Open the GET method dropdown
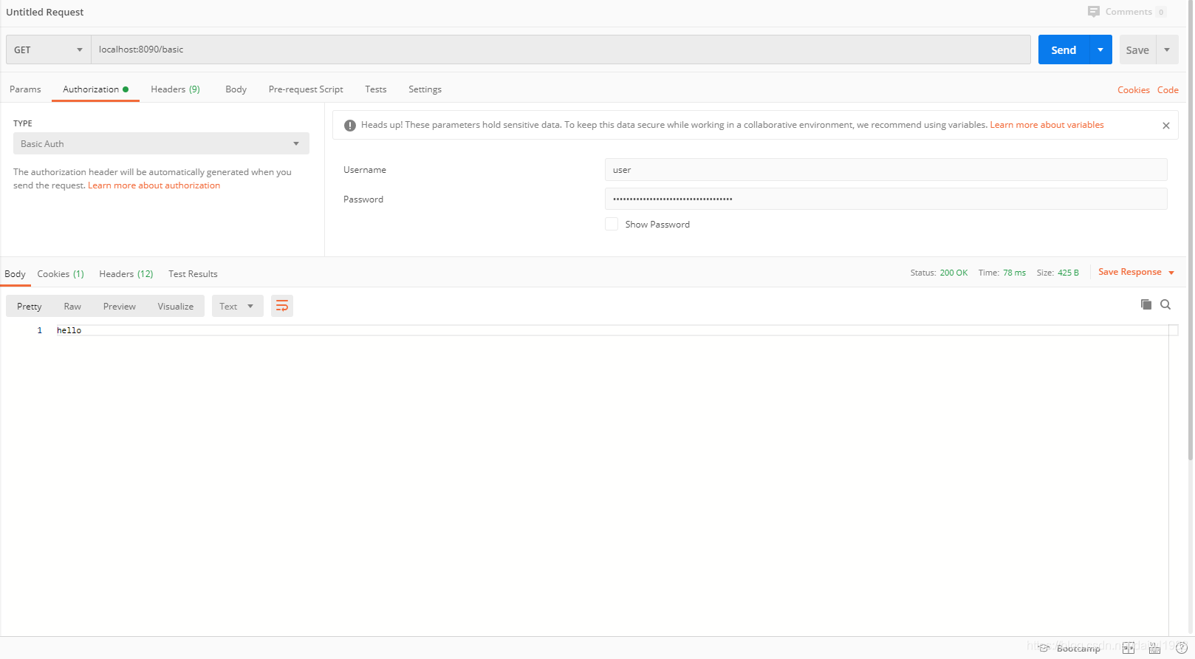The image size is (1195, 659). 49,49
